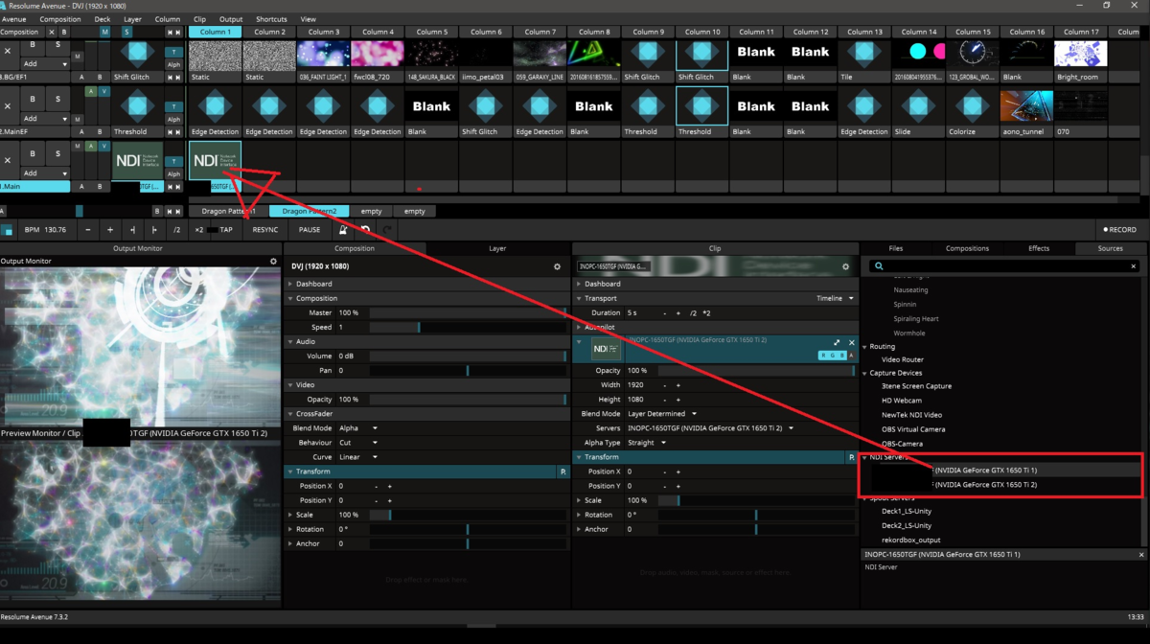Viewport: 1150px width, 644px height.
Task: Open CrossFader Curve Linear dropdown
Action: click(358, 457)
